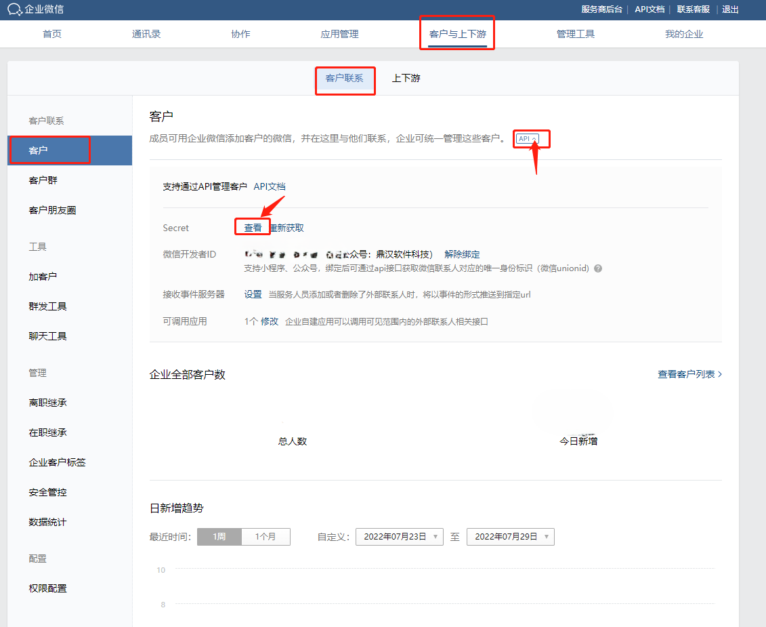Click 查看 to view the Secret
The height and width of the screenshot is (627, 766).
point(253,228)
